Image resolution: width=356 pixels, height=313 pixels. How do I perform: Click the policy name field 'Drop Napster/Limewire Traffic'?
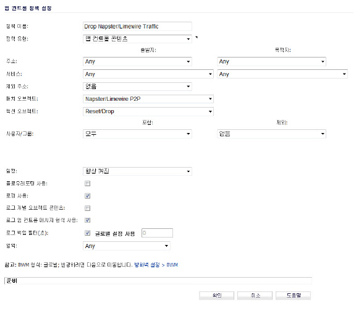(137, 27)
